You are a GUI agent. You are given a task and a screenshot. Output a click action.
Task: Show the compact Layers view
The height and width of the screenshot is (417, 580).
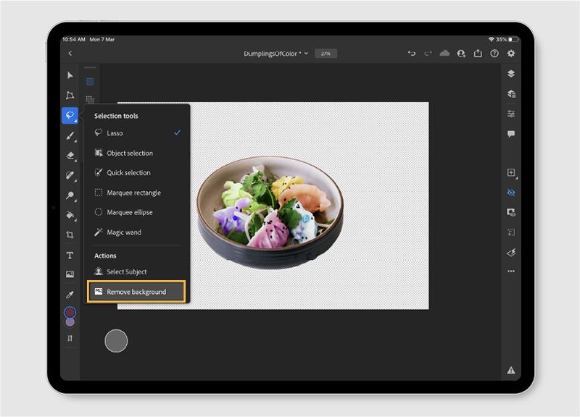(x=511, y=74)
